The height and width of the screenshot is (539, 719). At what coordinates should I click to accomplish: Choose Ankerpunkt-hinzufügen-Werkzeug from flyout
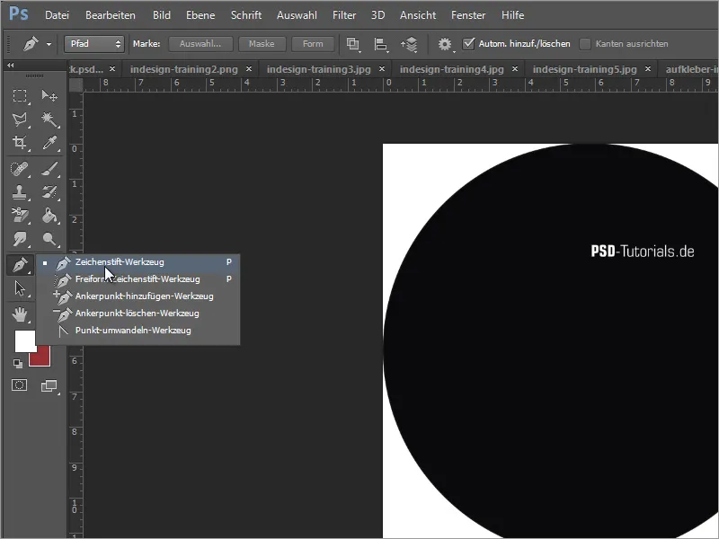(x=138, y=296)
